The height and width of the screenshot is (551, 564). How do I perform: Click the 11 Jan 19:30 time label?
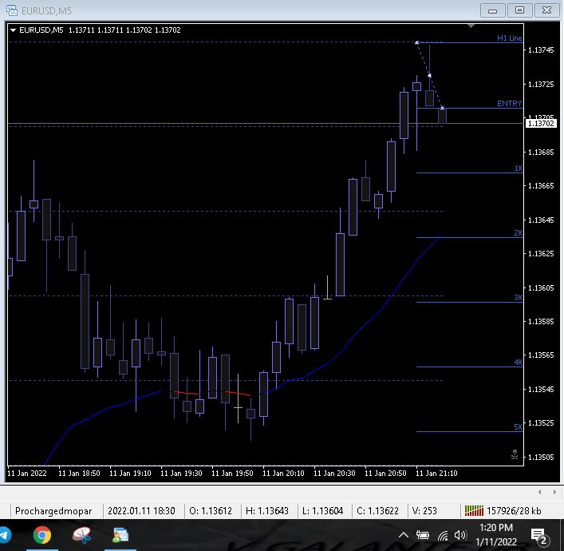pyautogui.click(x=181, y=474)
